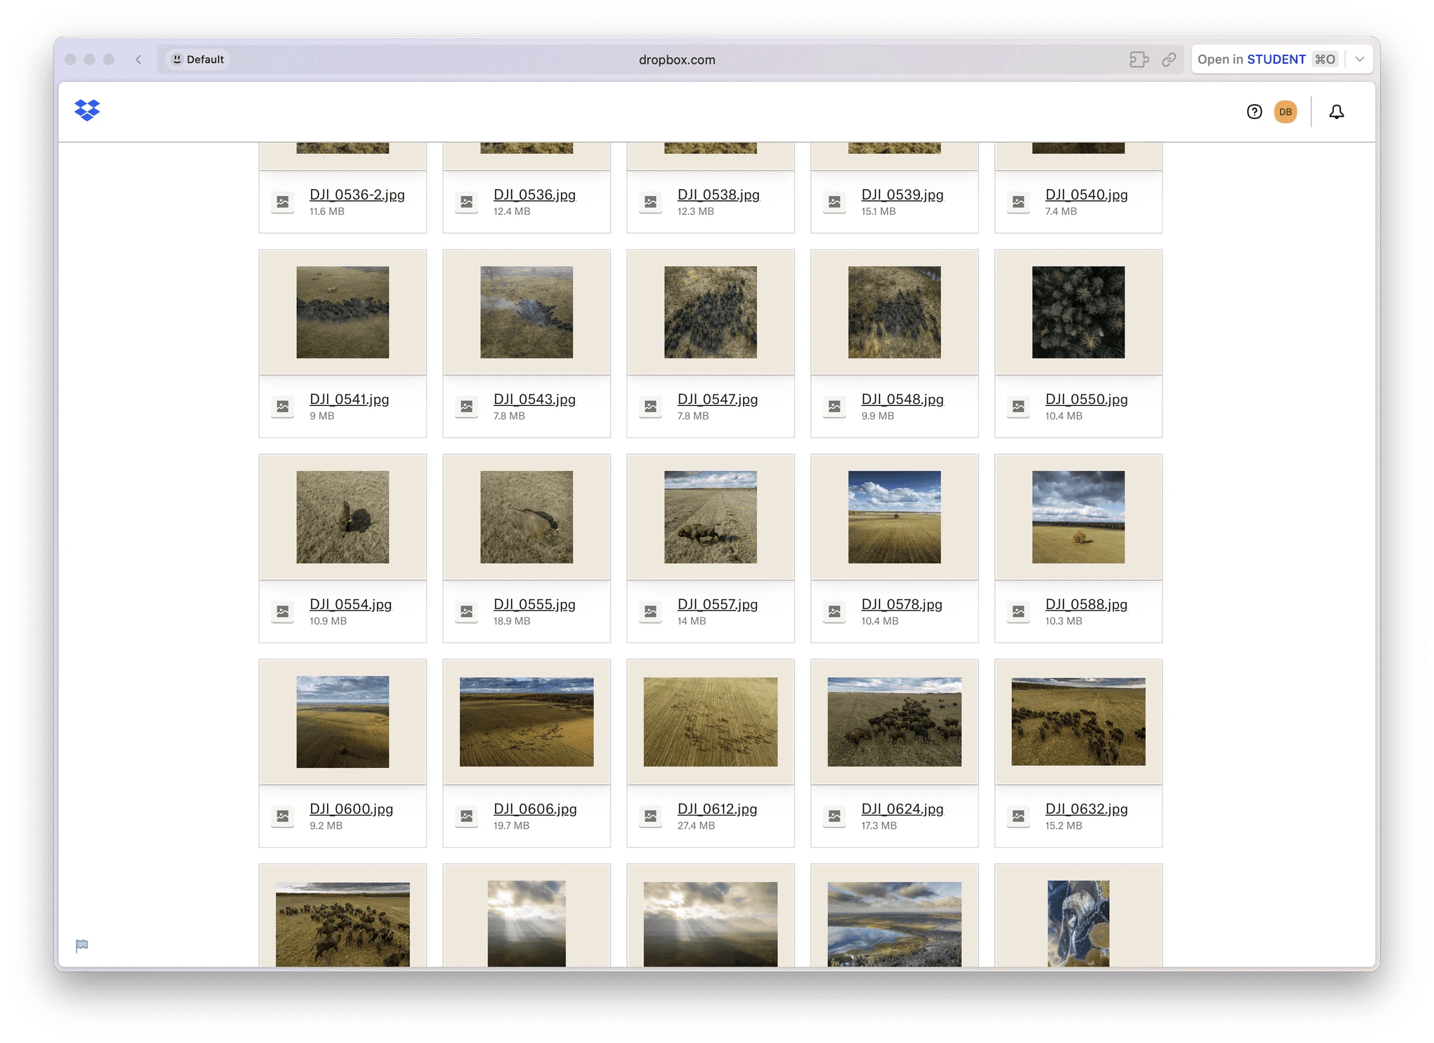Screen dimensions: 1434x1043
Task: Click the Default profile selector
Action: pyautogui.click(x=198, y=59)
